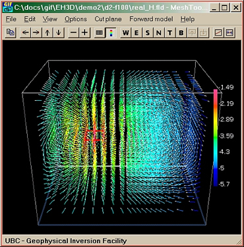Image resolution: width=244 pixels, height=247 pixels.
Task: Select the East view E button
Action: (137, 33)
